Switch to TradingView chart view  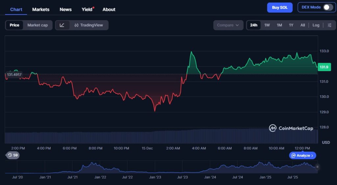(x=89, y=25)
